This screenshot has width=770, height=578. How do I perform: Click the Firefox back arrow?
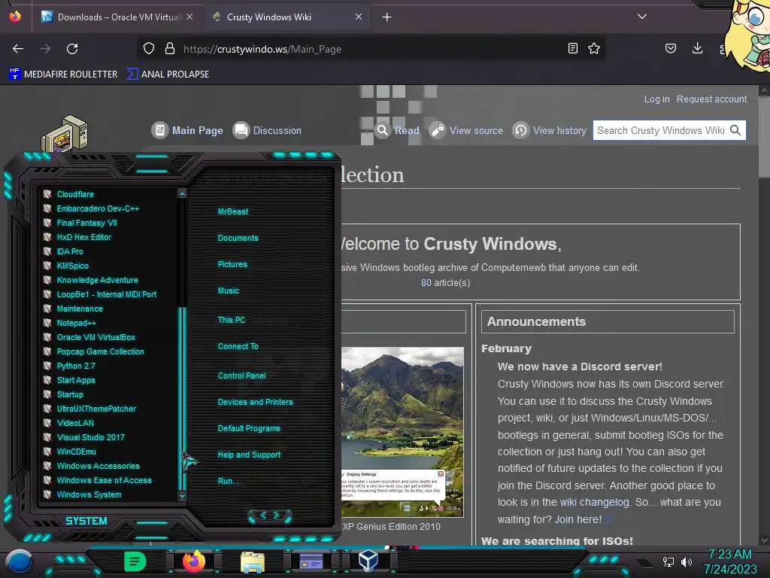coord(18,49)
